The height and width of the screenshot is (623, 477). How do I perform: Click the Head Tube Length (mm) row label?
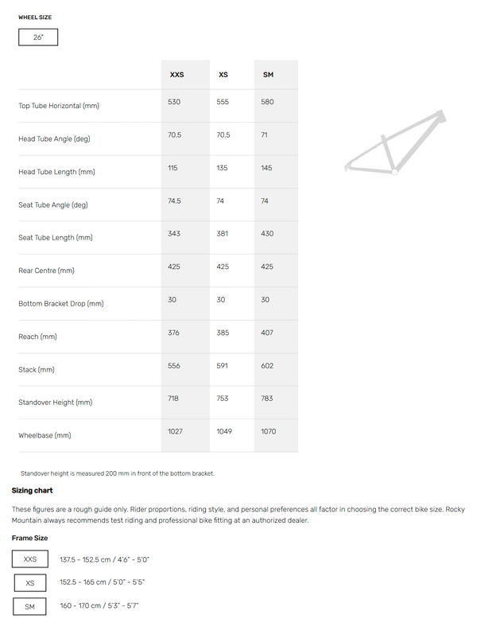click(56, 172)
